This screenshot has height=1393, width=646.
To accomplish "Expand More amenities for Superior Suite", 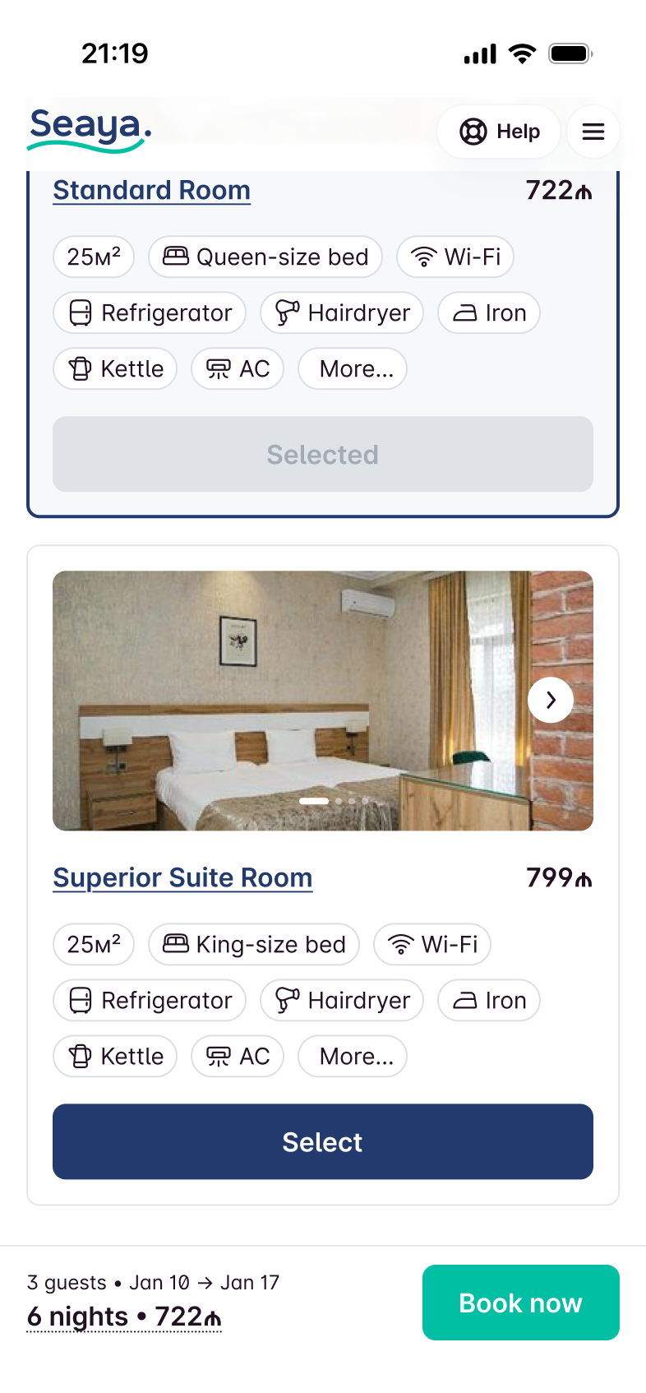I will (353, 1057).
